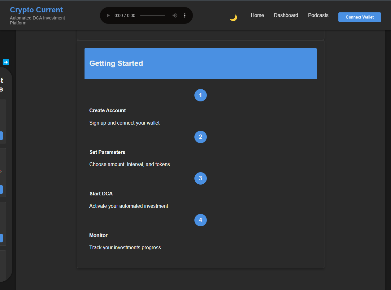The image size is (391, 290).
Task: Click the Getting Started header
Action: click(x=201, y=63)
